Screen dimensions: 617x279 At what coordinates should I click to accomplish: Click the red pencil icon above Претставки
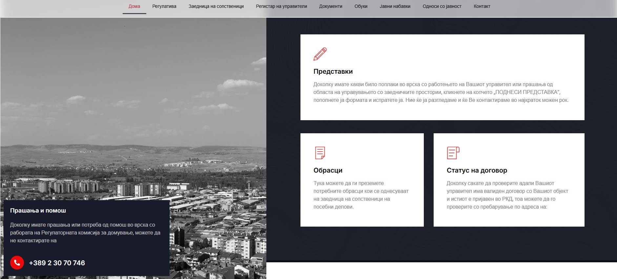pyautogui.click(x=320, y=54)
